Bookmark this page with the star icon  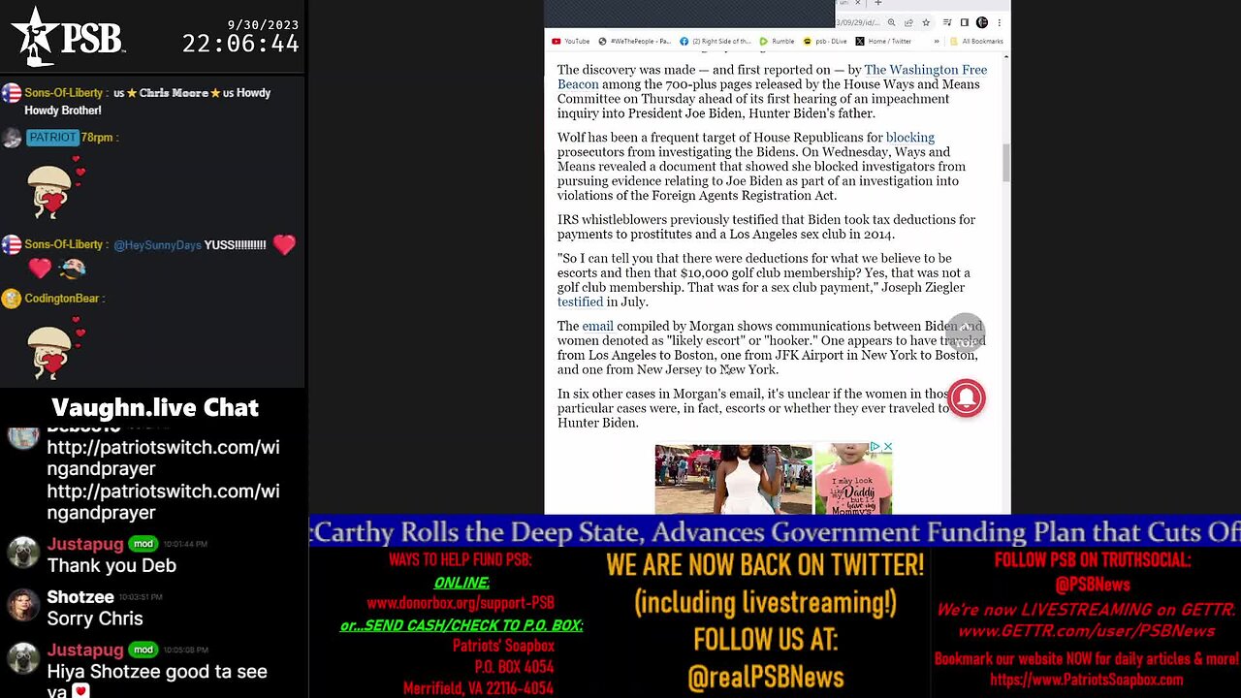coord(926,22)
